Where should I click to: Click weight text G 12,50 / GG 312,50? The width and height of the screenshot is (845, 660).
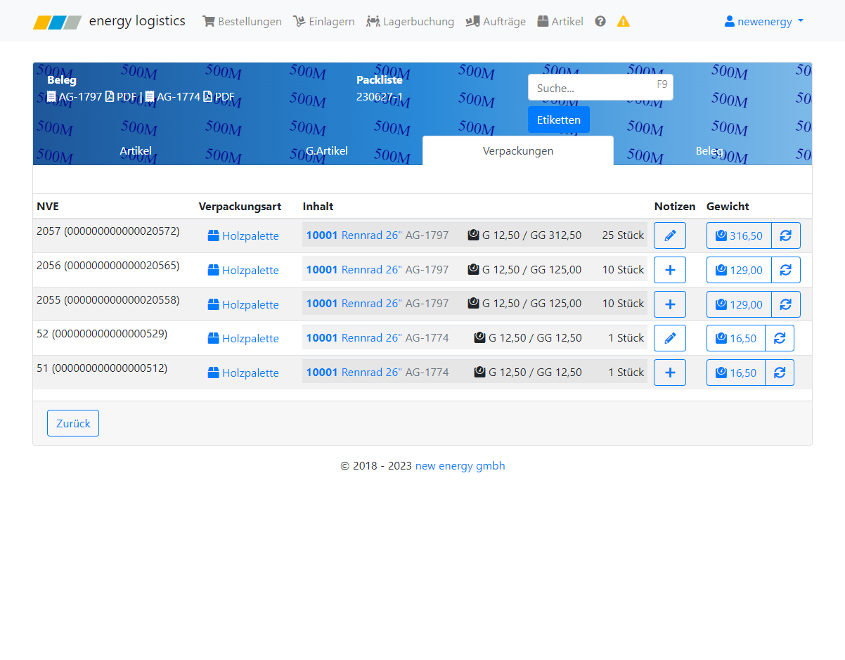tap(525, 235)
